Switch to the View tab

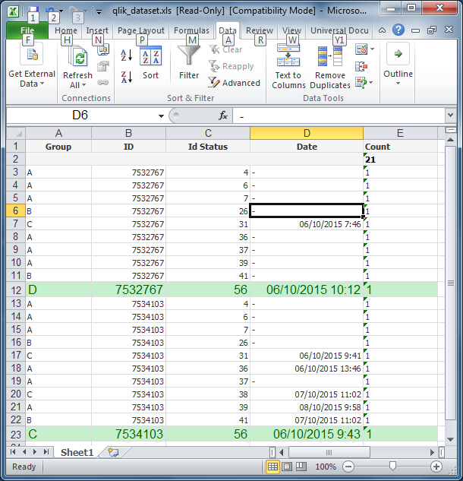(291, 30)
